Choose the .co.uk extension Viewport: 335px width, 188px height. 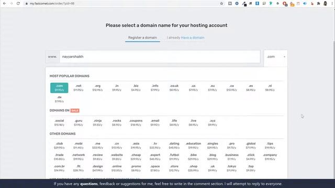tap(174, 88)
